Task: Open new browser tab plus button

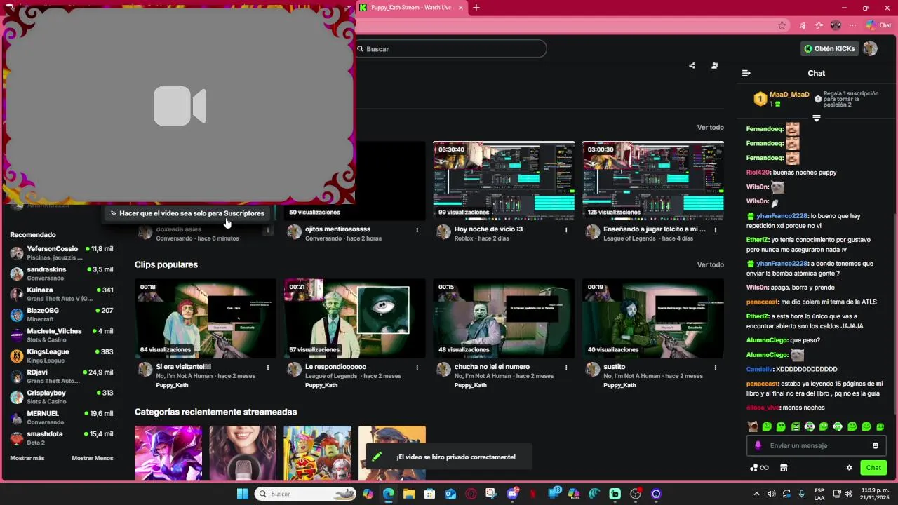Action: coord(476,8)
